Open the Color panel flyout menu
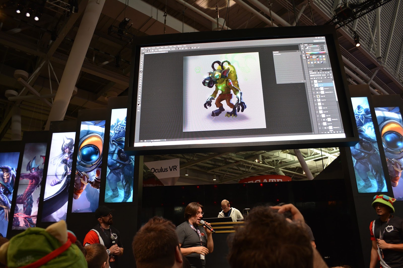 coord(325,44)
